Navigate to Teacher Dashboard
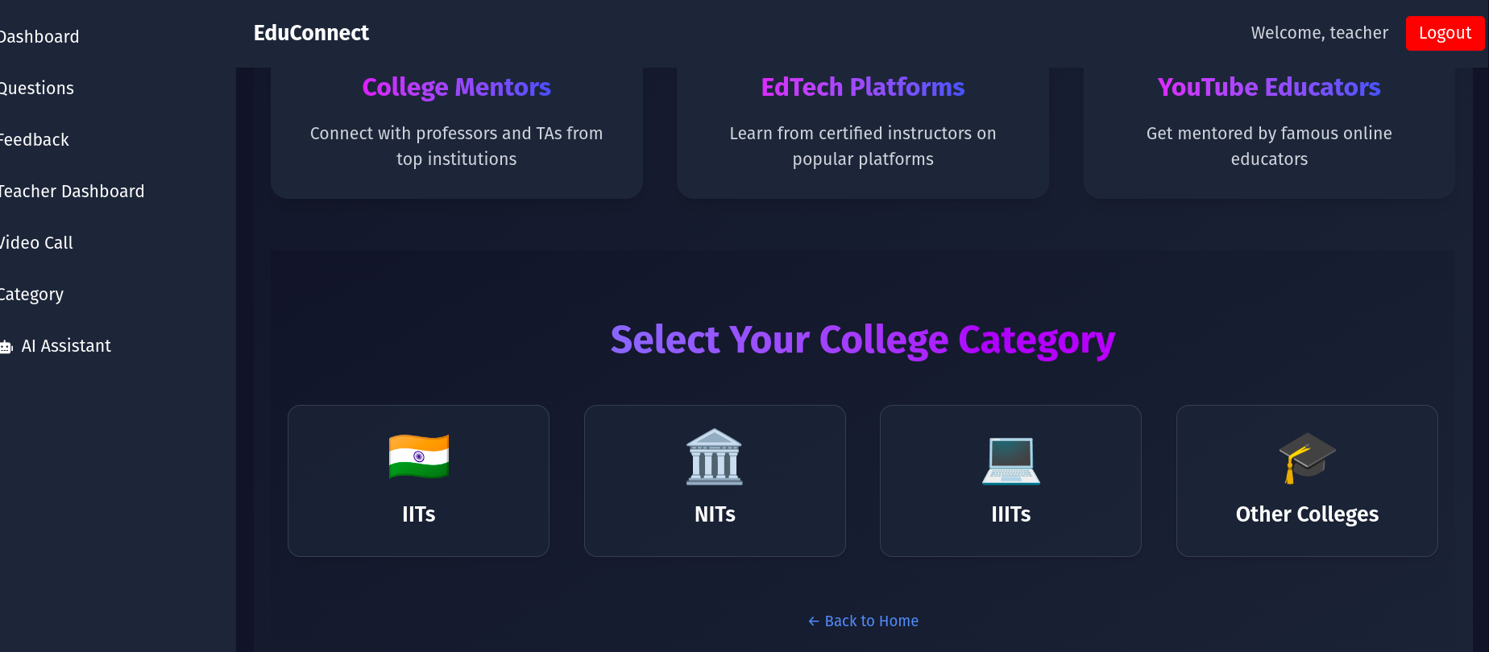 pos(72,192)
